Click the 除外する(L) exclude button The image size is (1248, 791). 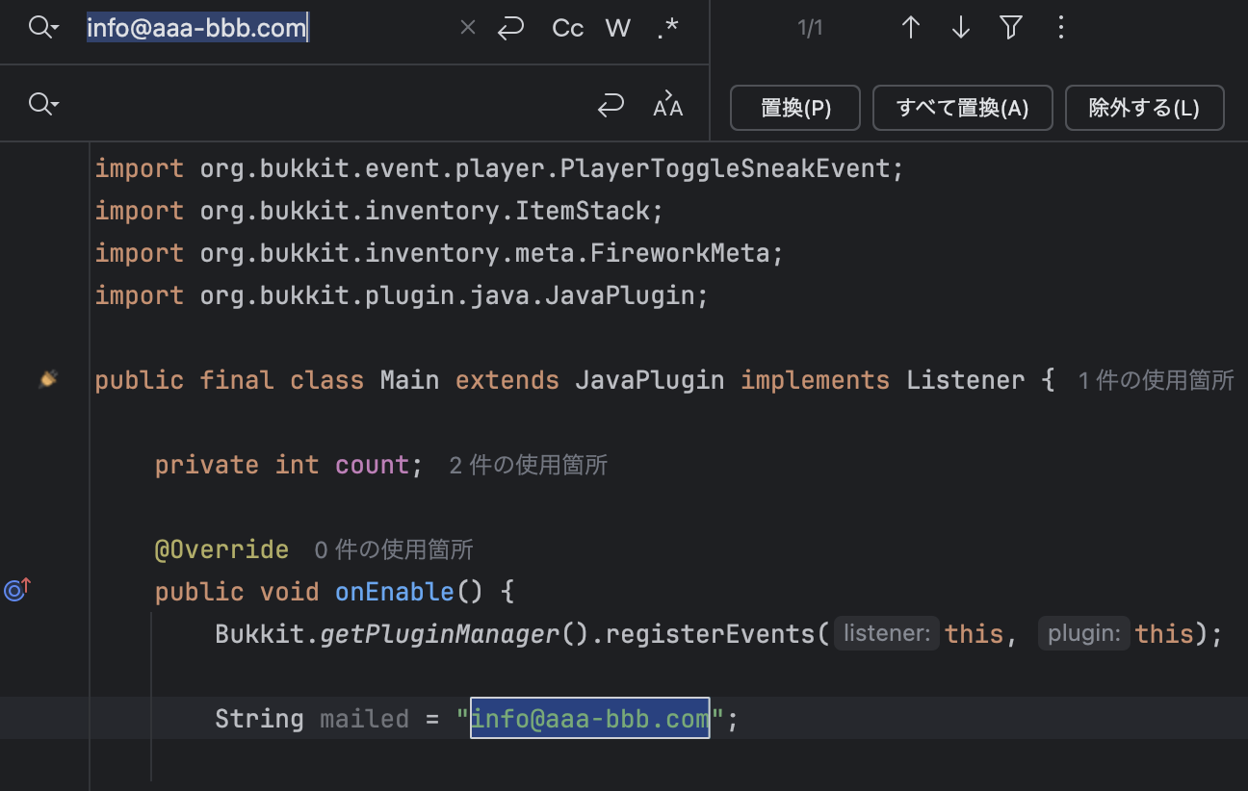click(1144, 108)
